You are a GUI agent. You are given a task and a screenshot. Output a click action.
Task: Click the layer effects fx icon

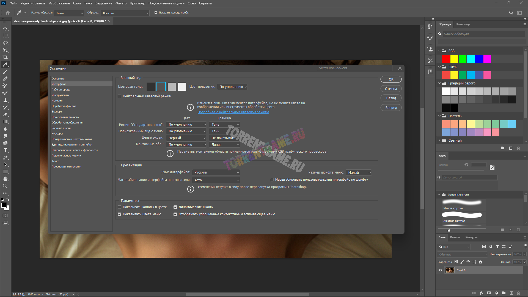pyautogui.click(x=482, y=293)
